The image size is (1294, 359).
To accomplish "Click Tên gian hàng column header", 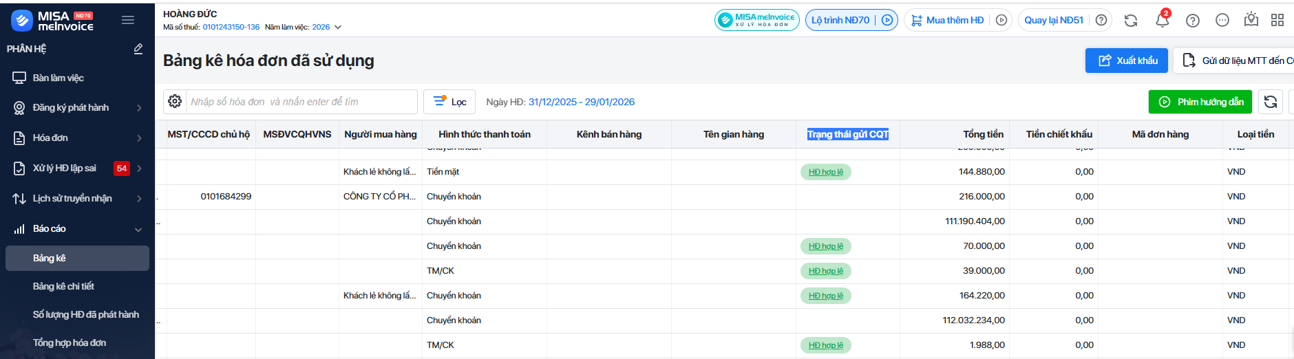I will point(734,134).
